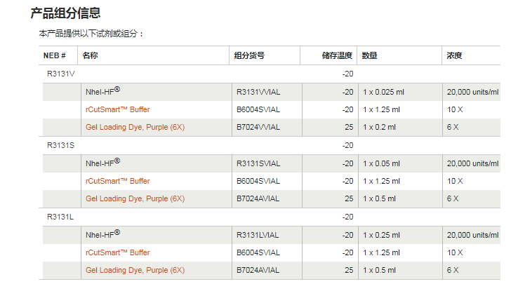
Task: Click the 名称 column header
Action: (90, 55)
